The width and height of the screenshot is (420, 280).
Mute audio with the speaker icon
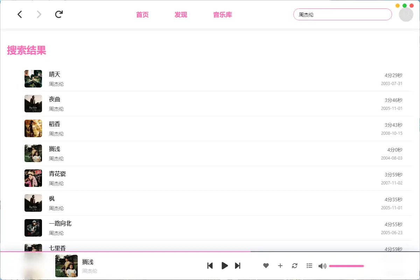pyautogui.click(x=322, y=266)
